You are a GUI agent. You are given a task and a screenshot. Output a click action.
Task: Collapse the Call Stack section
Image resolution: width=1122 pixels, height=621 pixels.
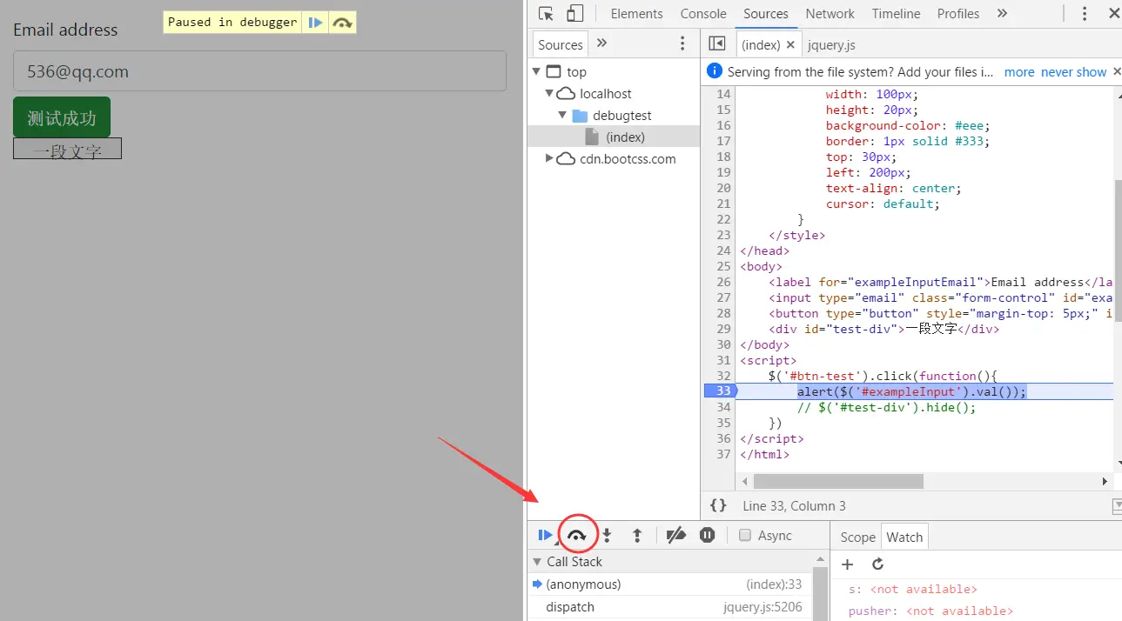point(537,562)
